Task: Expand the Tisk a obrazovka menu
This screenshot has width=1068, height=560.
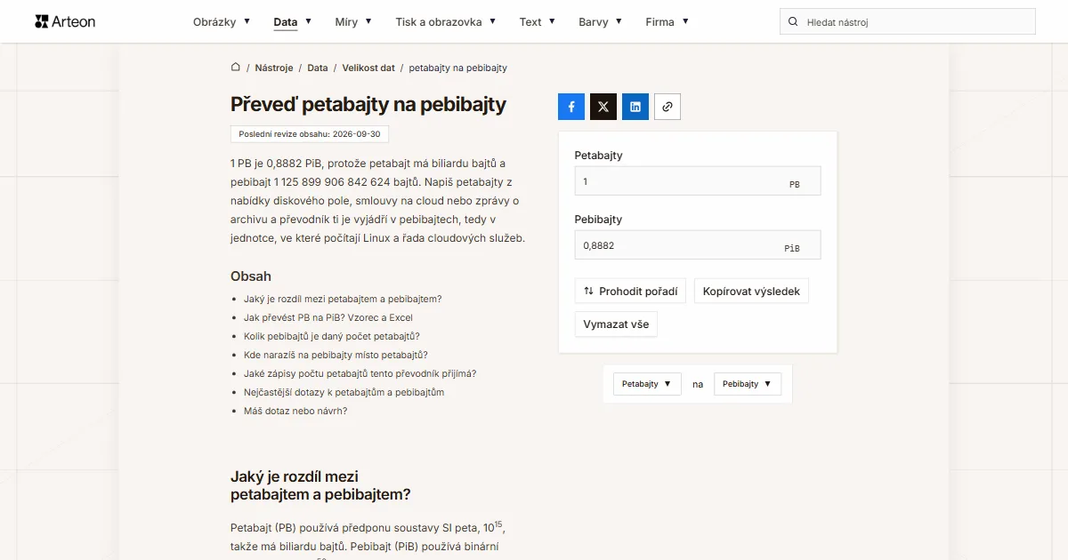Action: [446, 21]
